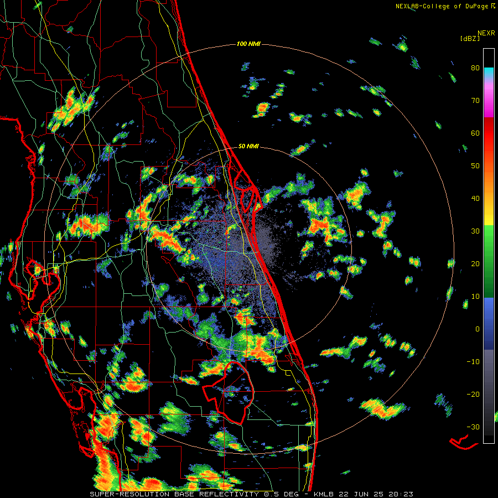
Task: Click the 50 NMI range ring label
Action: coord(248,147)
